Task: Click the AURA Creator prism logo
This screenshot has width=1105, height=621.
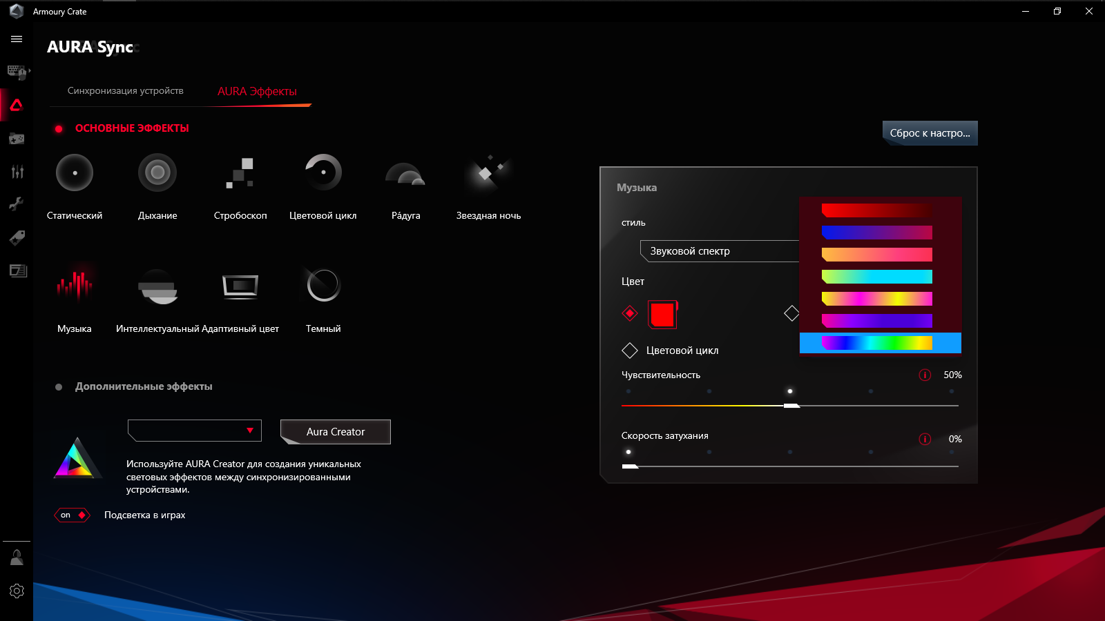Action: pyautogui.click(x=77, y=457)
